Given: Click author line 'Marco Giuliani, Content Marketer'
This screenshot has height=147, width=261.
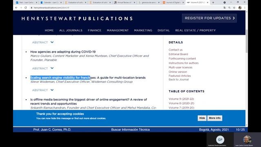Looking at the screenshot, I should [90, 58].
